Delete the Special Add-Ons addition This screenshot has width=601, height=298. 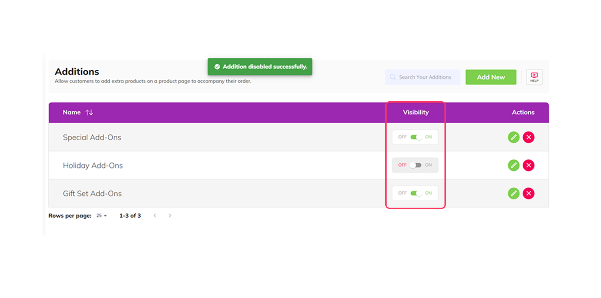pyautogui.click(x=528, y=137)
